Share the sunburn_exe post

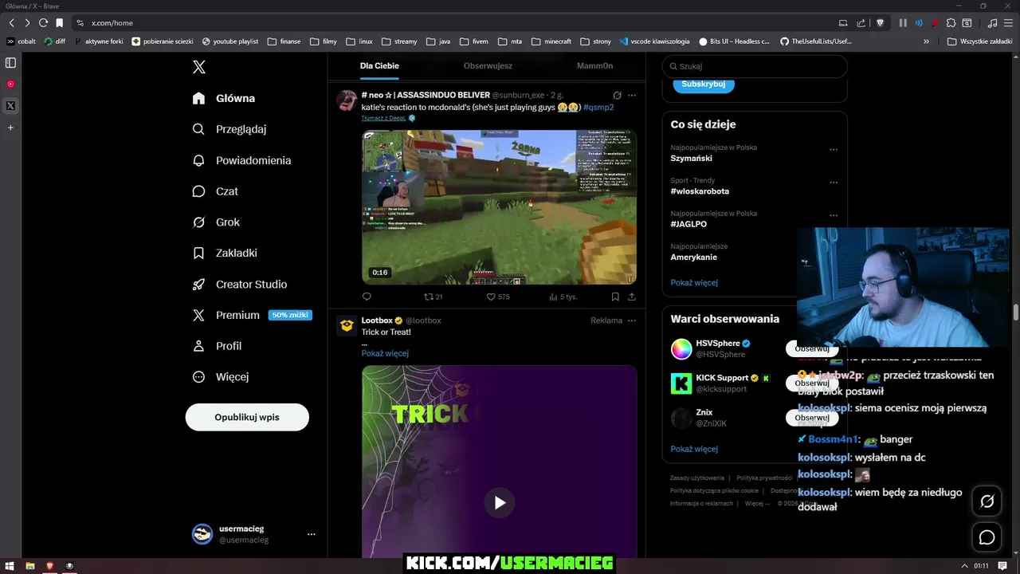(x=632, y=297)
